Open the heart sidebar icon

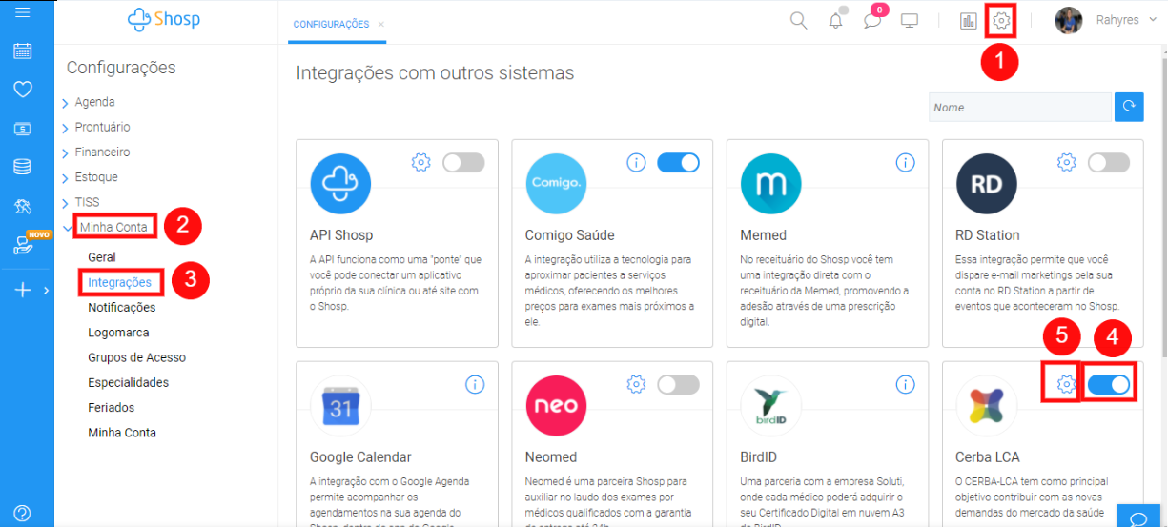tap(23, 90)
